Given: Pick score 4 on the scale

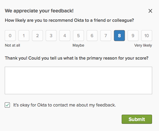Looking at the screenshot, I should (x=65, y=36).
